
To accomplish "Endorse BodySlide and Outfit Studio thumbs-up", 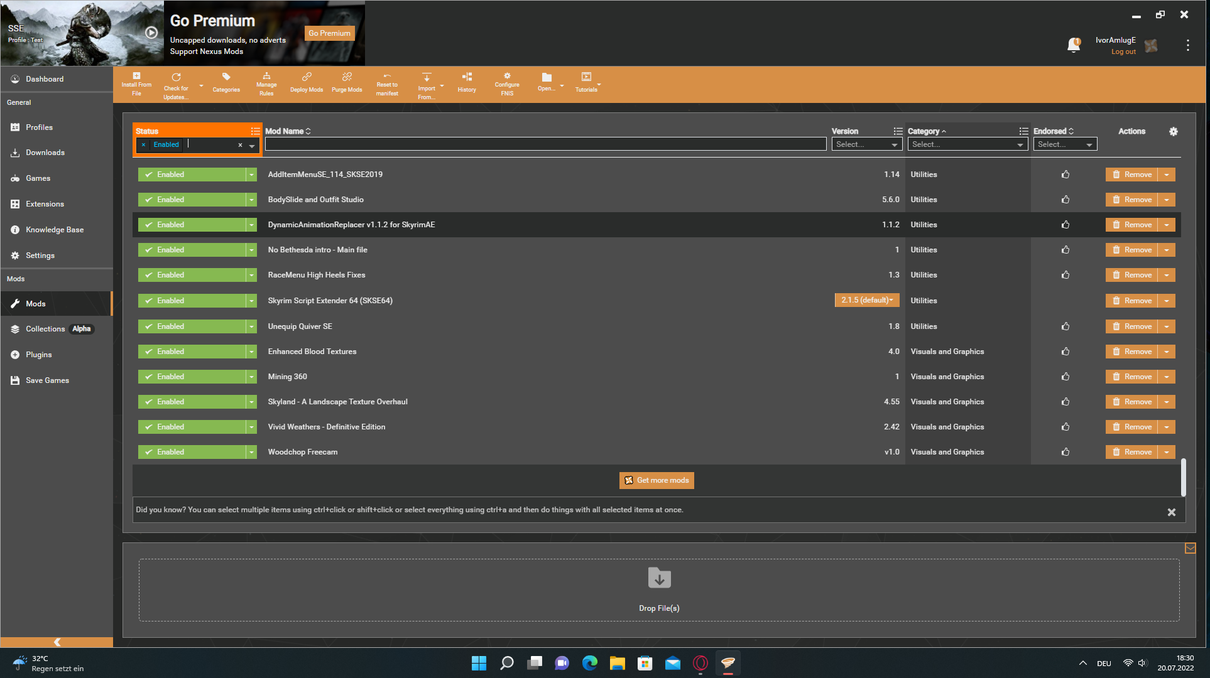I will click(x=1066, y=200).
